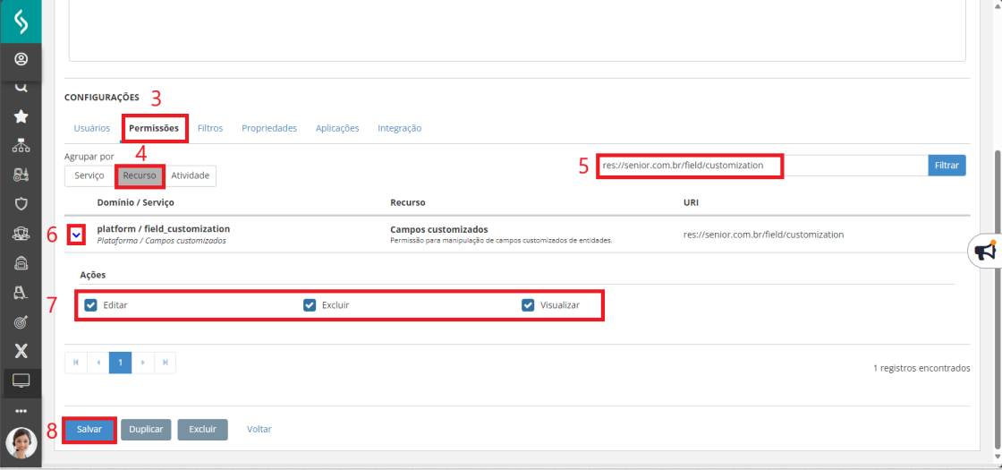The width and height of the screenshot is (1002, 470).
Task: Open the three-dots more menu
Action: tap(21, 411)
